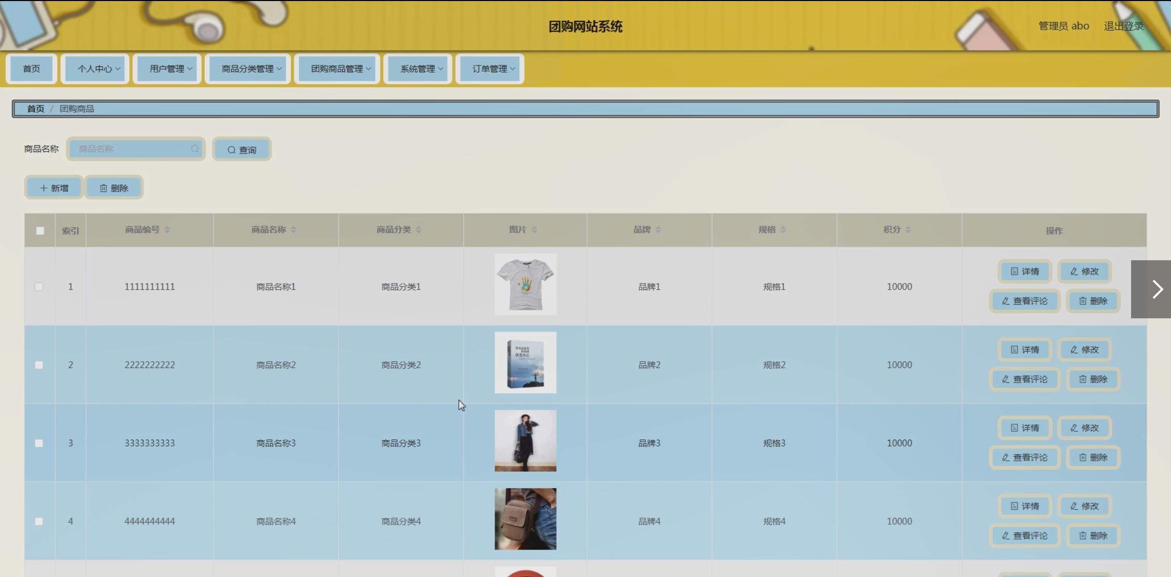Check the row 2 checkbox for 2222222222

(39, 365)
